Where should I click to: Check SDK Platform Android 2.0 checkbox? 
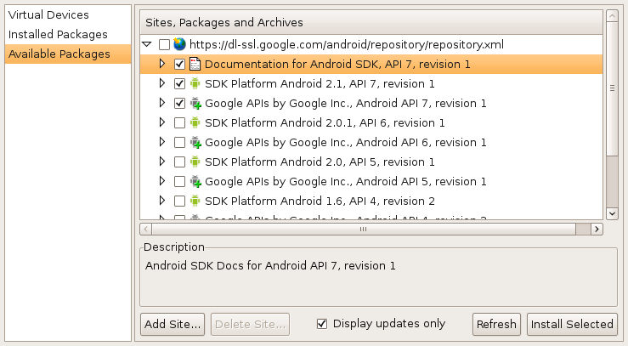pyautogui.click(x=179, y=162)
